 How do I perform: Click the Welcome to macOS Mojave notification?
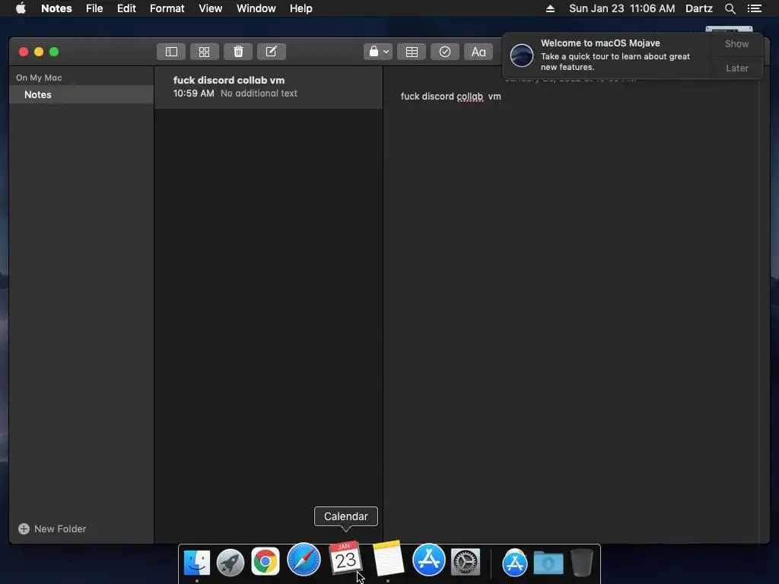click(x=606, y=55)
